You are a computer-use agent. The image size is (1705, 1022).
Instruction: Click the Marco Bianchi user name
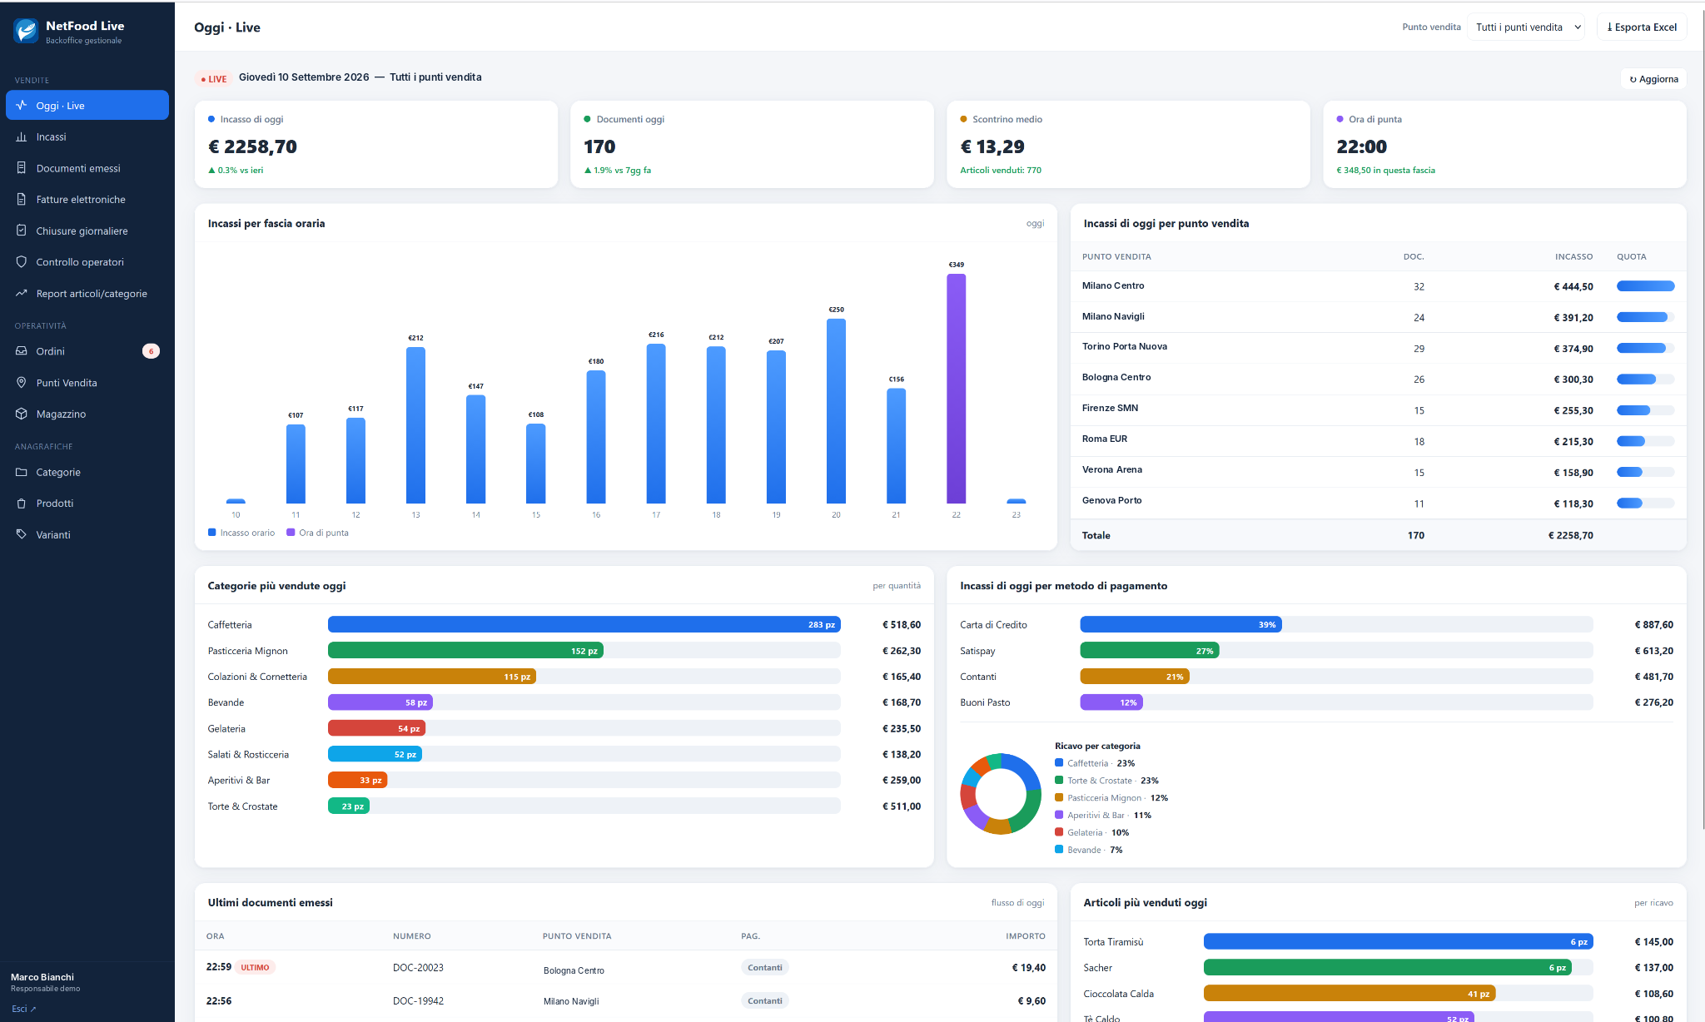tap(42, 977)
